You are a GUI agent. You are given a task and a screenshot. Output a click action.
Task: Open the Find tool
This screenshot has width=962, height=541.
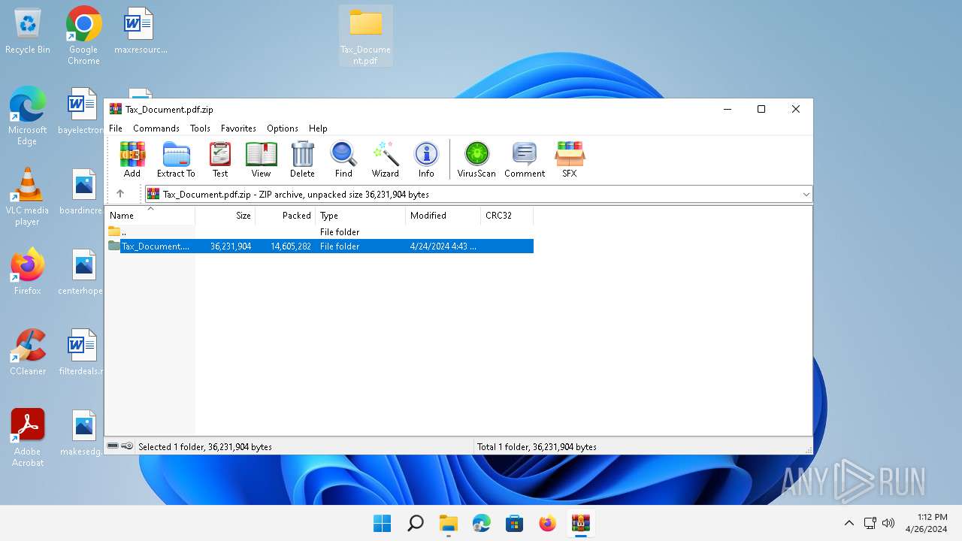[343, 159]
